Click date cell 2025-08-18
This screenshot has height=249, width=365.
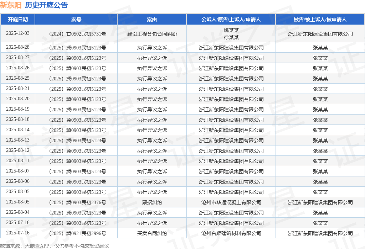tap(18, 119)
